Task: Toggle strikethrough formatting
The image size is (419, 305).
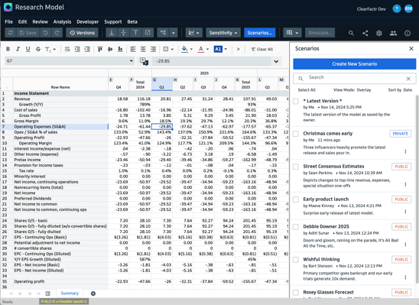Action: tap(38, 49)
